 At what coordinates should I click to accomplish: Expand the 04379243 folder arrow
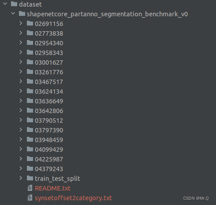(x=21, y=168)
